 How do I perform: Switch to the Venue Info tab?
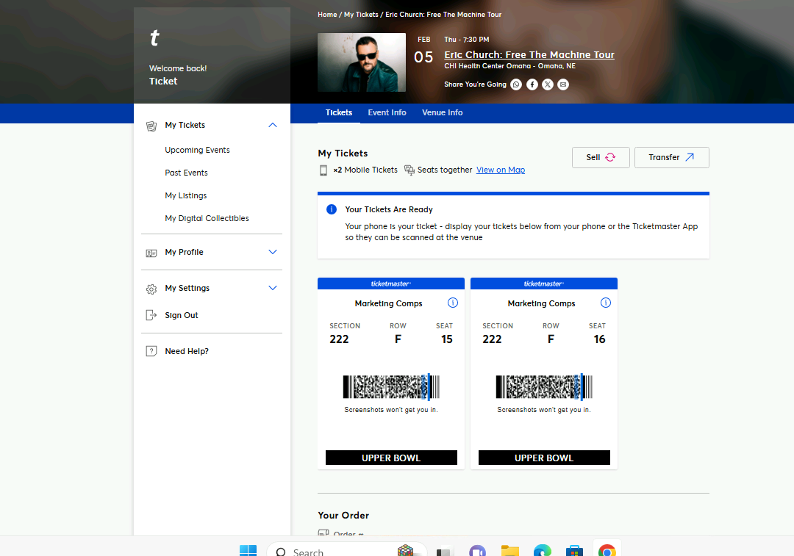click(442, 113)
